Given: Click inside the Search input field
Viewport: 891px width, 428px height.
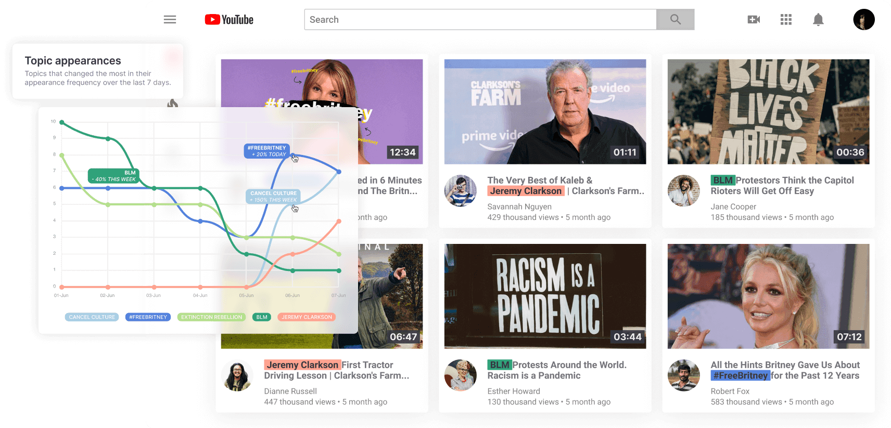Looking at the screenshot, I should [480, 20].
